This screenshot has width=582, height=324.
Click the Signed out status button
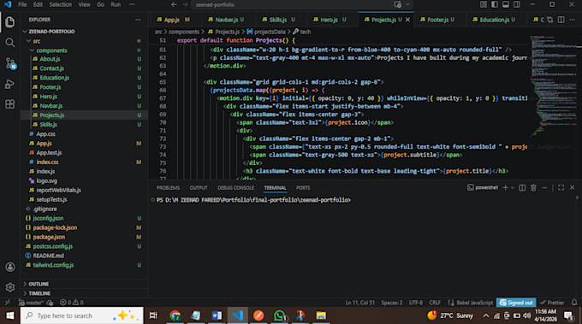pyautogui.click(x=516, y=303)
